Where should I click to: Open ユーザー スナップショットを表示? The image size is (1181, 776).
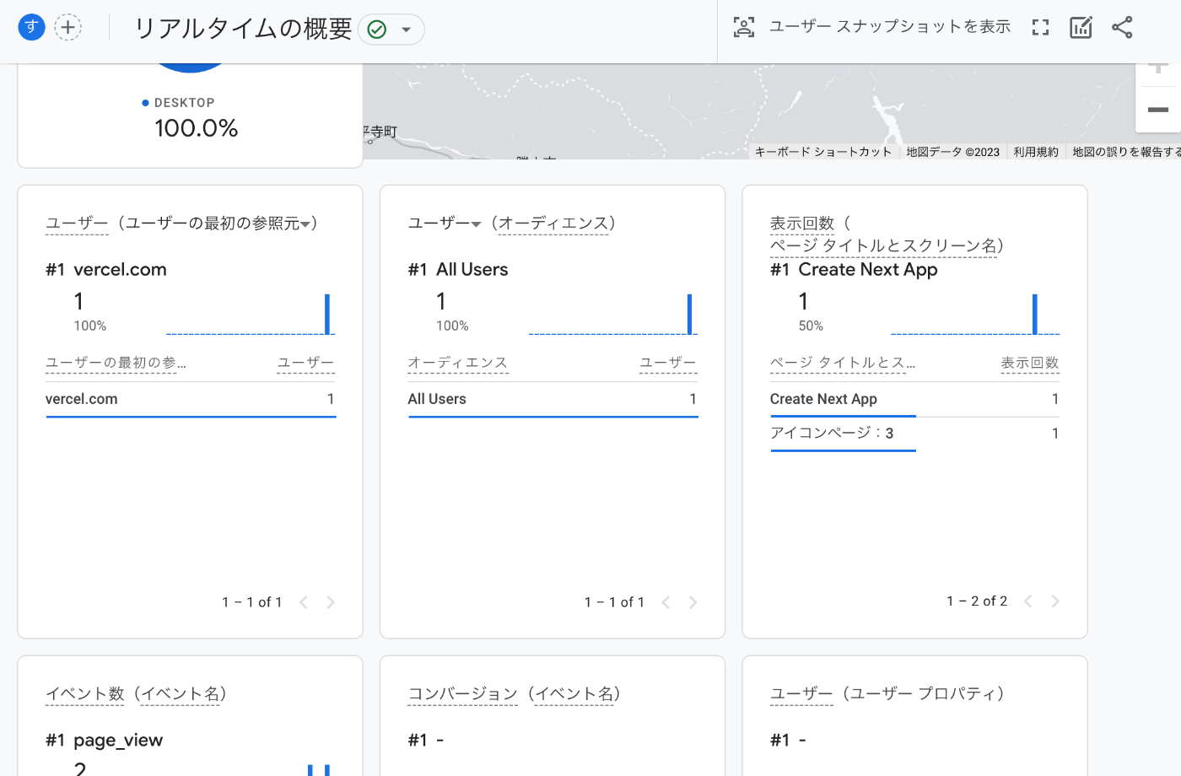coord(890,27)
